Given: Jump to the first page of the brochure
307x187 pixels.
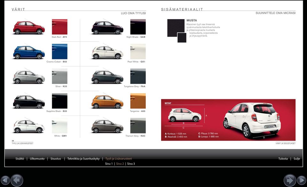Looking at the screenshot, I should (x=5, y=180).
